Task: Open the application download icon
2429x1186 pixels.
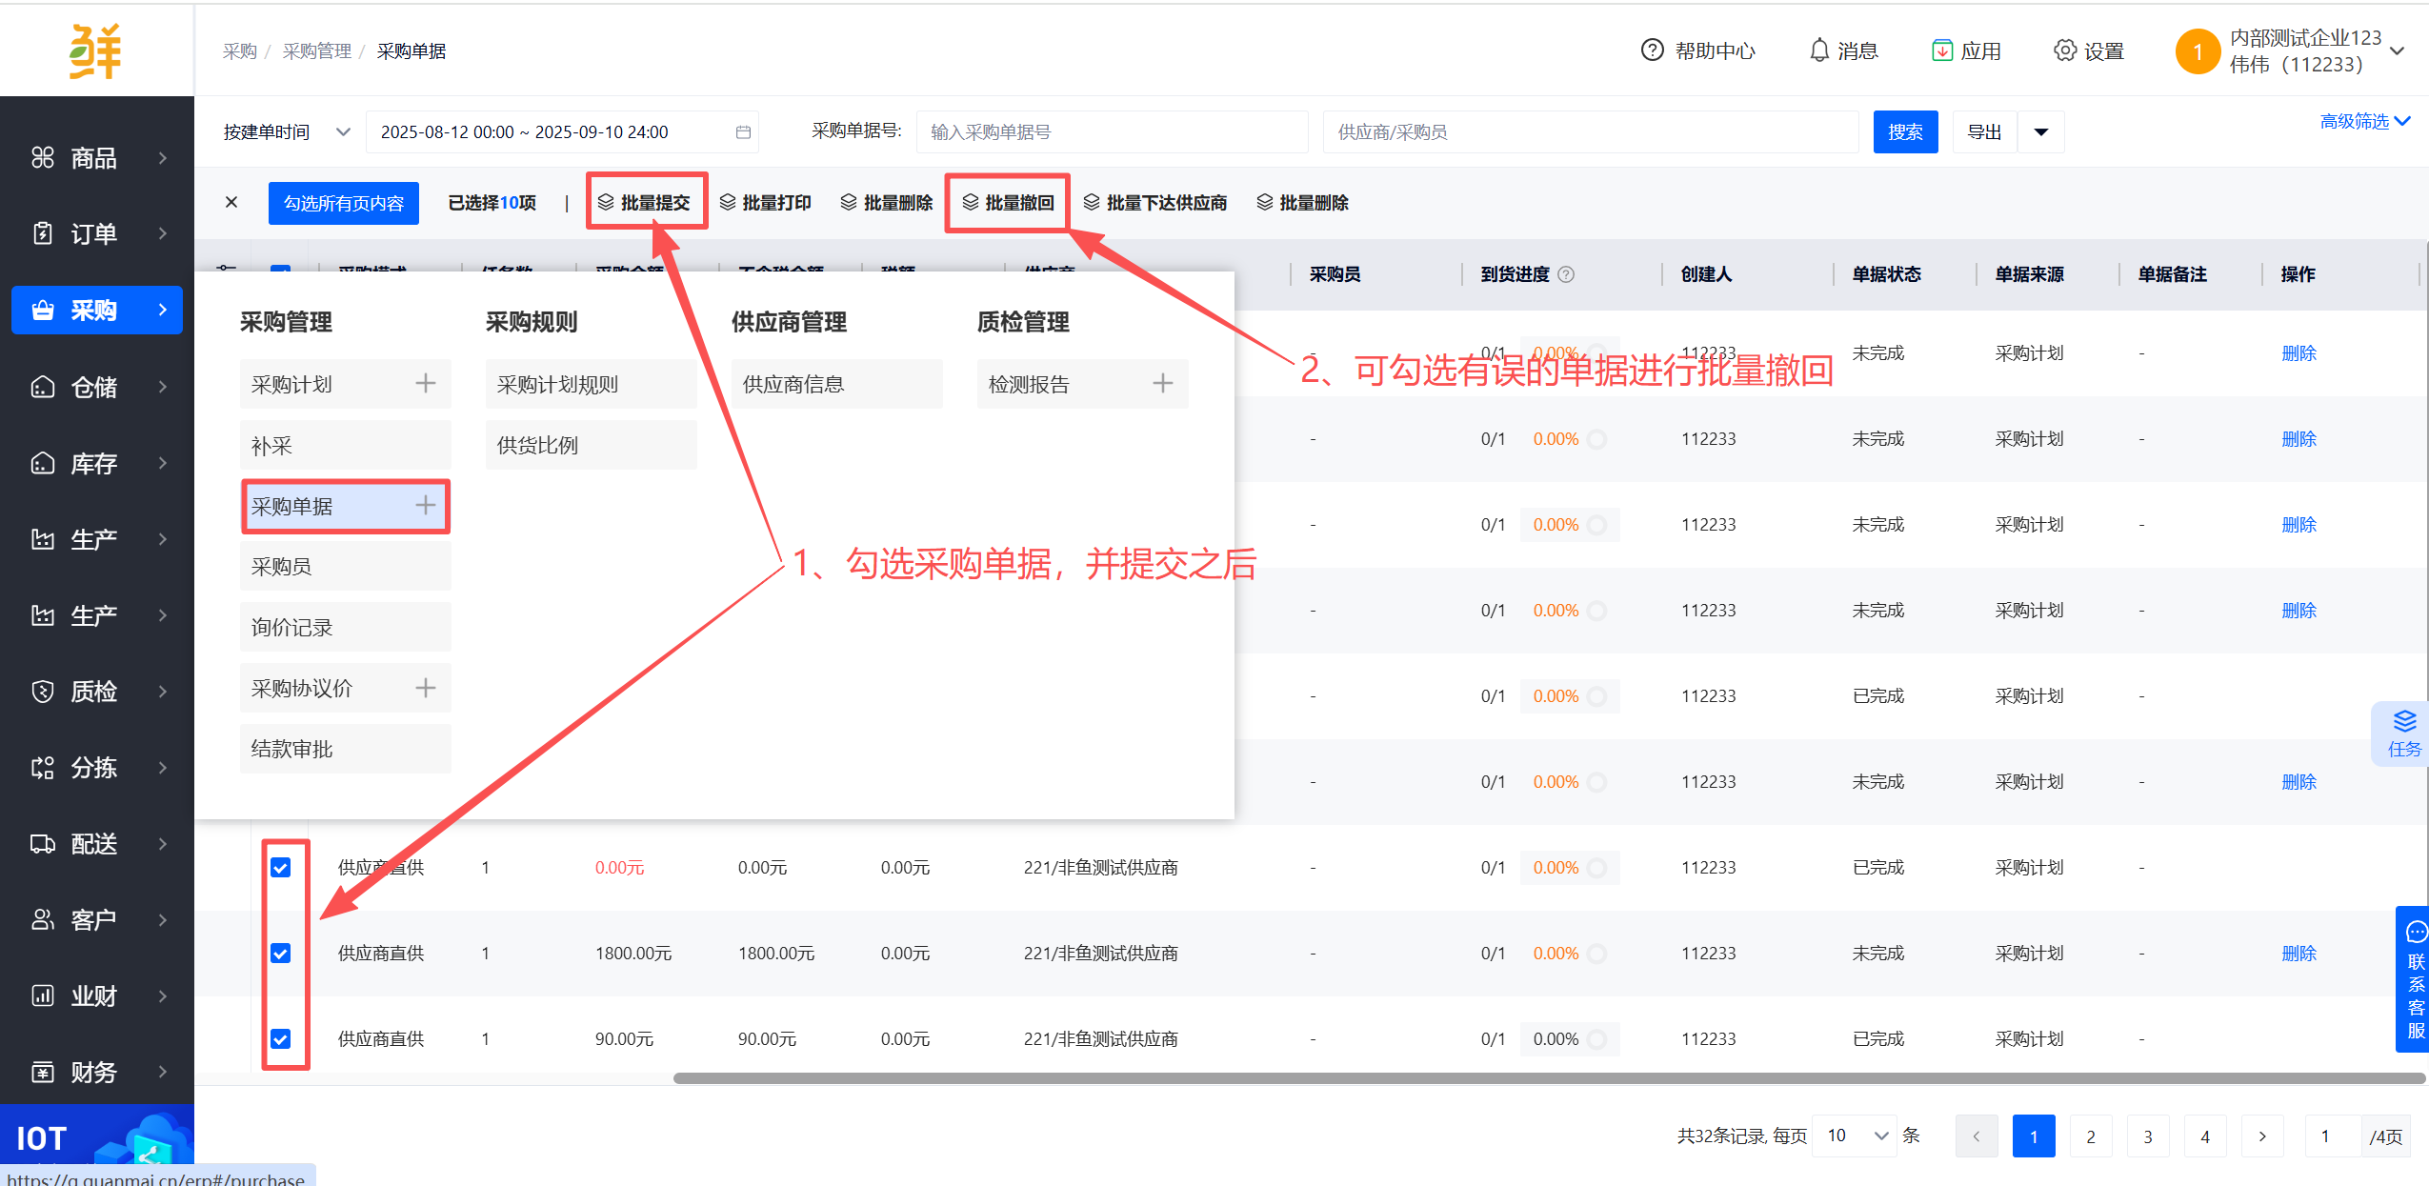Action: [x=1941, y=50]
